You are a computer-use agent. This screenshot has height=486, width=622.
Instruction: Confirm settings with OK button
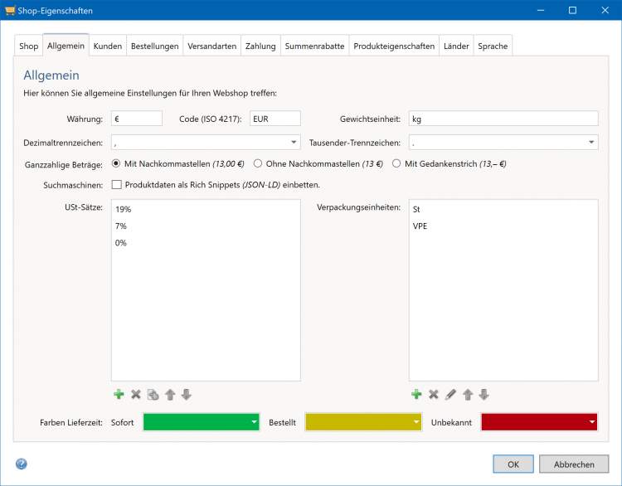[513, 464]
